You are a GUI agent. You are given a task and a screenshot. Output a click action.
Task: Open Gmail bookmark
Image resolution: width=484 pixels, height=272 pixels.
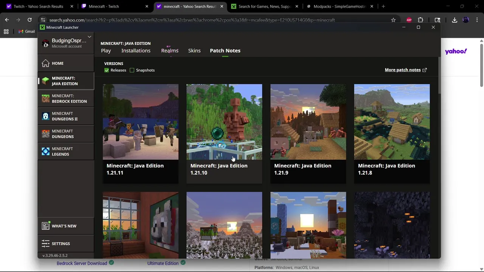(x=27, y=32)
